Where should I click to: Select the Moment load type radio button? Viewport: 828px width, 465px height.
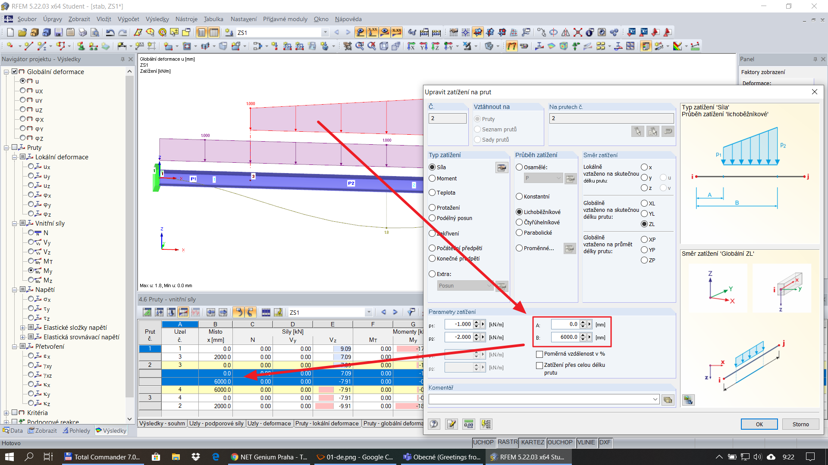pyautogui.click(x=432, y=179)
